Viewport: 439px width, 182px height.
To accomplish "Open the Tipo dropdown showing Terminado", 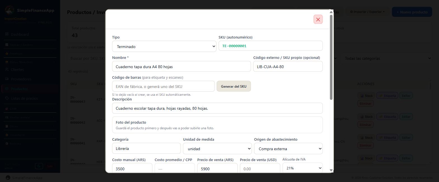I will tap(164, 46).
